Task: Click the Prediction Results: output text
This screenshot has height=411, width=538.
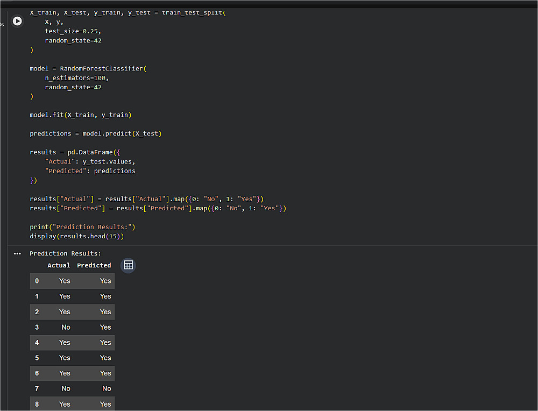Action: pyautogui.click(x=65, y=253)
